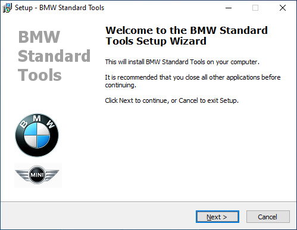Screen dimensions: 297x230
Task: Cancel the BMW Standard Tools installation
Action: [268, 217]
